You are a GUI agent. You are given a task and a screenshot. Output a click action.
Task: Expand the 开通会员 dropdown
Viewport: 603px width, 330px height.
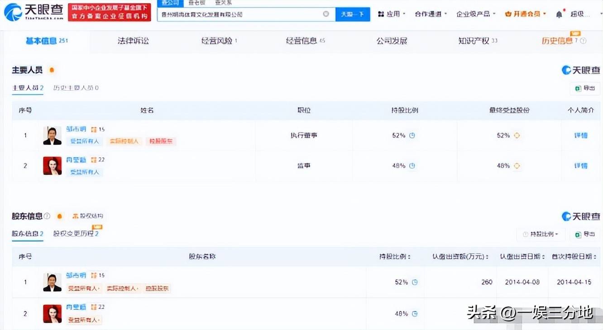pyautogui.click(x=526, y=14)
